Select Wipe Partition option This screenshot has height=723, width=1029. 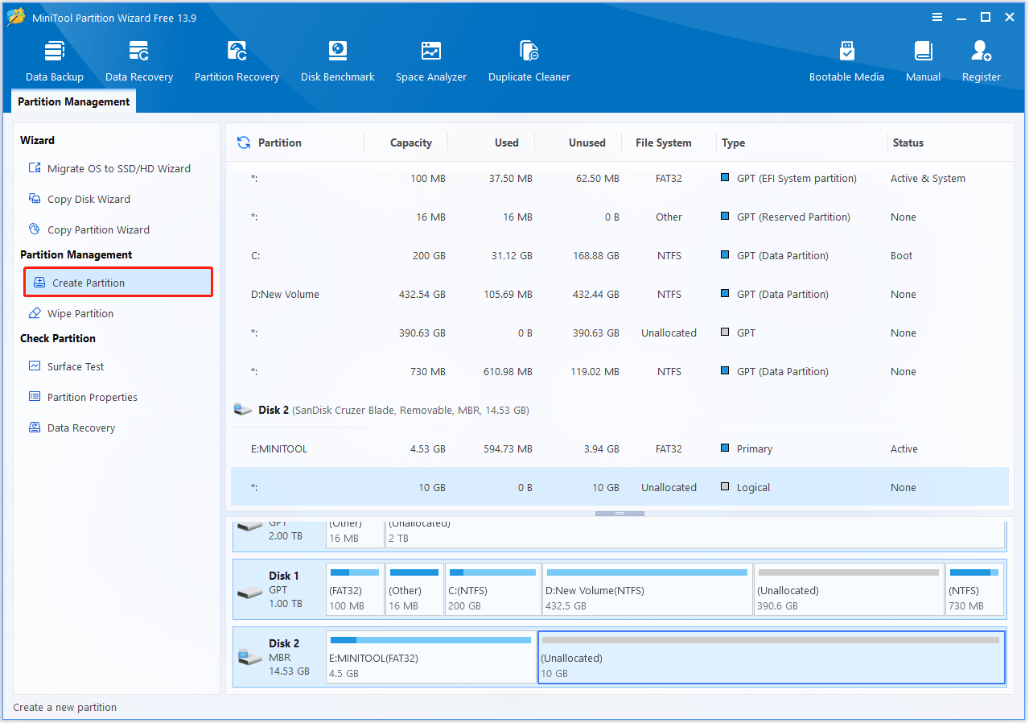[x=71, y=313]
